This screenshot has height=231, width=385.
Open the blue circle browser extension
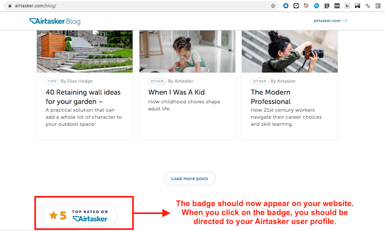pos(286,6)
